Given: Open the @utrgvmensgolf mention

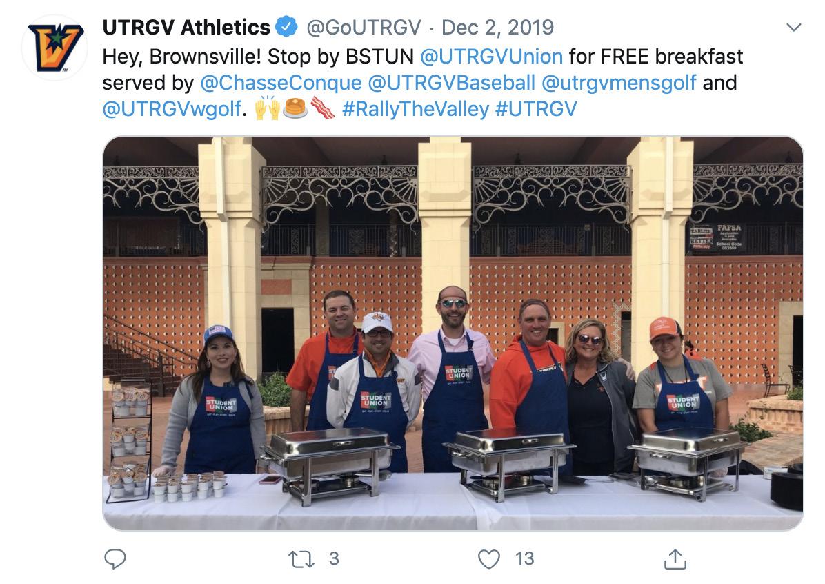Looking at the screenshot, I should (619, 83).
